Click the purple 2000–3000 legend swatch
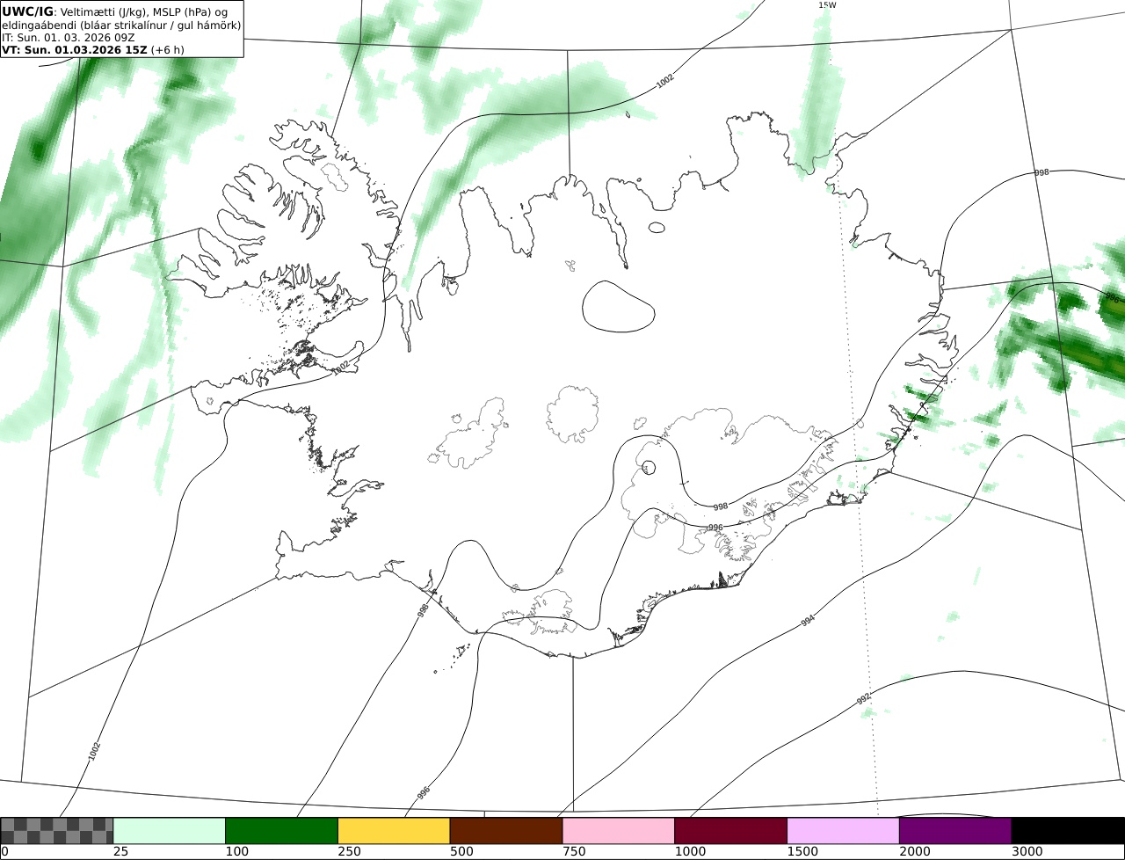 coord(955,831)
